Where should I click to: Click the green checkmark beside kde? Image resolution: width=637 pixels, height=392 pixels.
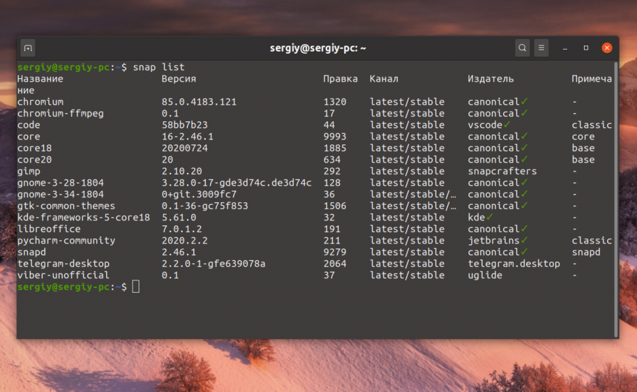point(489,216)
